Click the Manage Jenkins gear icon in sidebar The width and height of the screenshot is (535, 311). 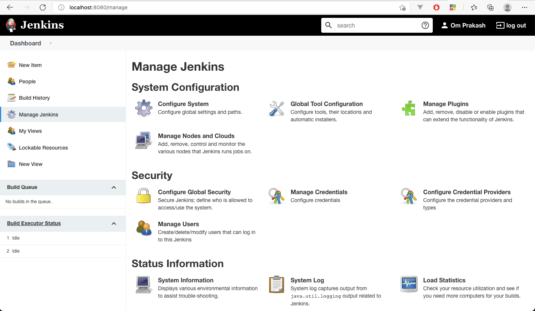point(12,114)
